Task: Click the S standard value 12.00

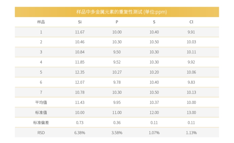Action: [x=154, y=112]
